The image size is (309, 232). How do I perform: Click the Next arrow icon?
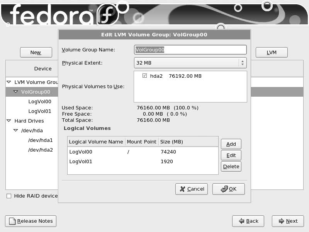[282, 221]
